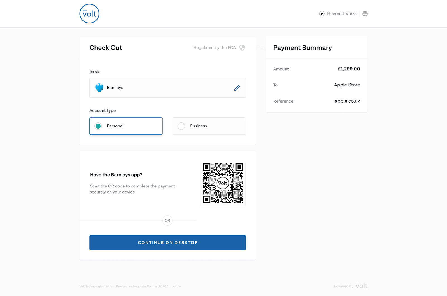The height and width of the screenshot is (296, 447).
Task: Open How volt works link
Action: pos(342,13)
